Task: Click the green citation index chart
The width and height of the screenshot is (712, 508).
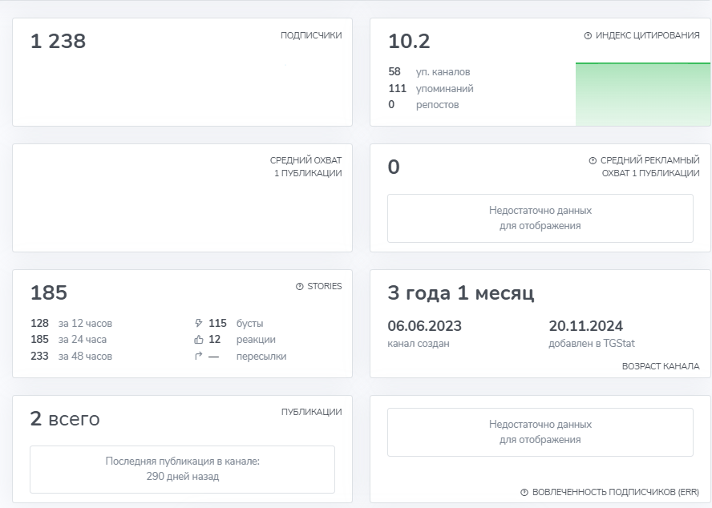Action: (642, 94)
